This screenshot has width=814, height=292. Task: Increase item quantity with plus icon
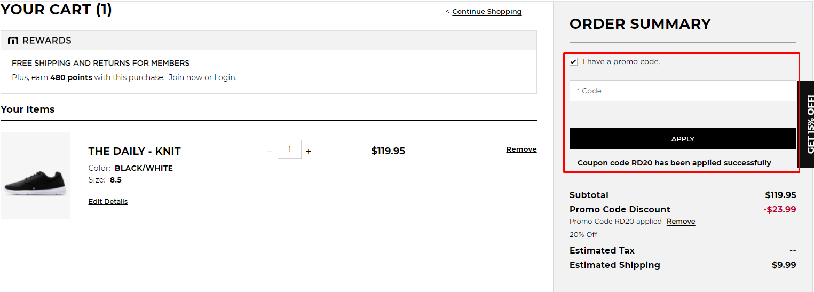click(309, 151)
